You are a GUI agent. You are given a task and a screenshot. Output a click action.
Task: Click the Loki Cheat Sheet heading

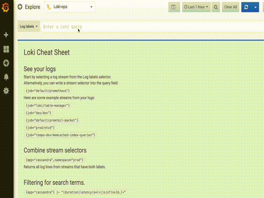[47, 52]
